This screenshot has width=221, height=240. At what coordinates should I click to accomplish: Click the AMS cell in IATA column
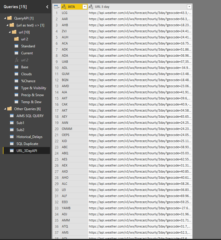[74, 232]
